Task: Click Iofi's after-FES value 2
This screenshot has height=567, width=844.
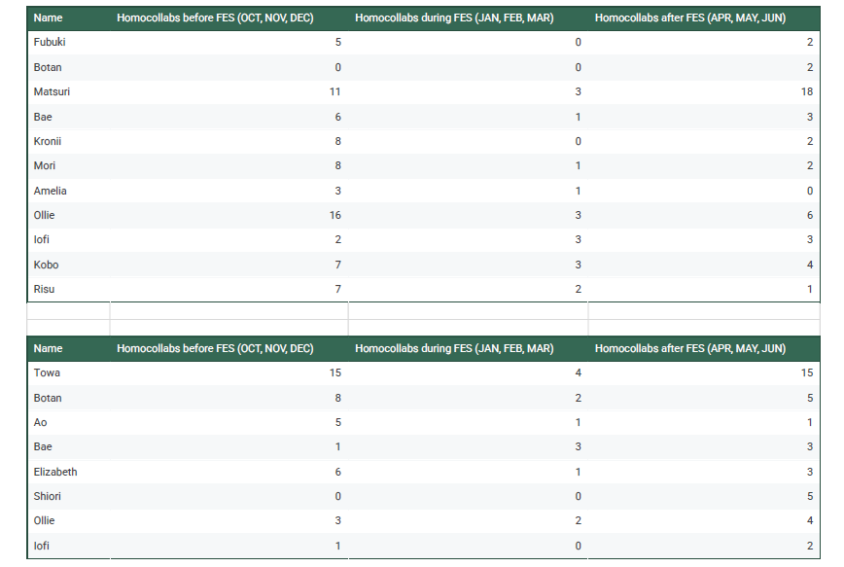Action: pos(810,546)
